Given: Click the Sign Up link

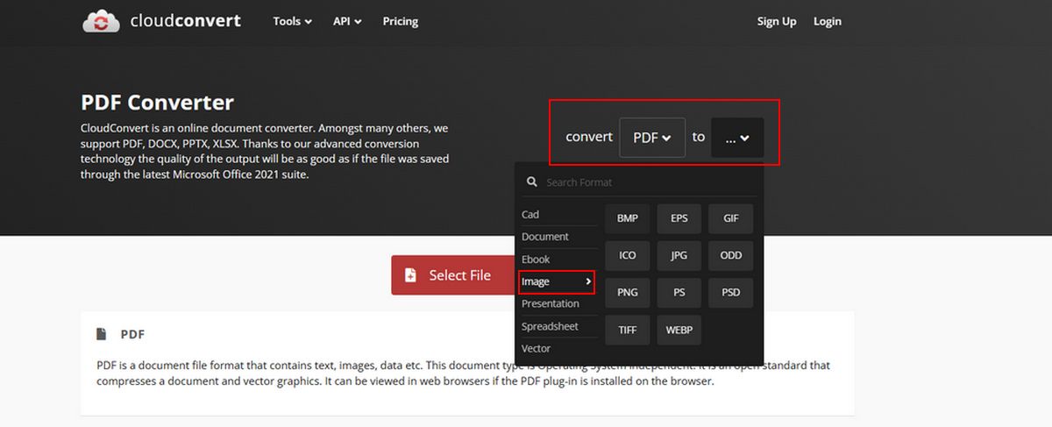Looking at the screenshot, I should [777, 21].
